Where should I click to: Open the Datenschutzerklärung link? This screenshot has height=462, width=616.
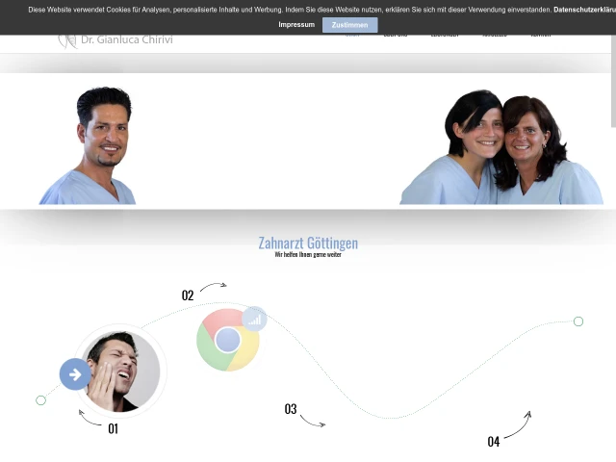tap(584, 10)
